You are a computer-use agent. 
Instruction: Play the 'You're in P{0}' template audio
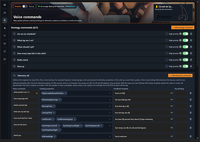tap(172, 93)
